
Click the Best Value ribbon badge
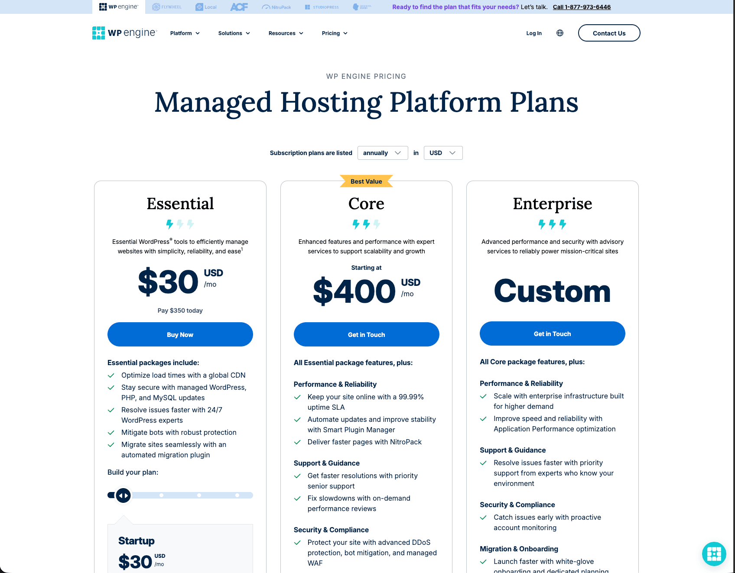click(366, 181)
